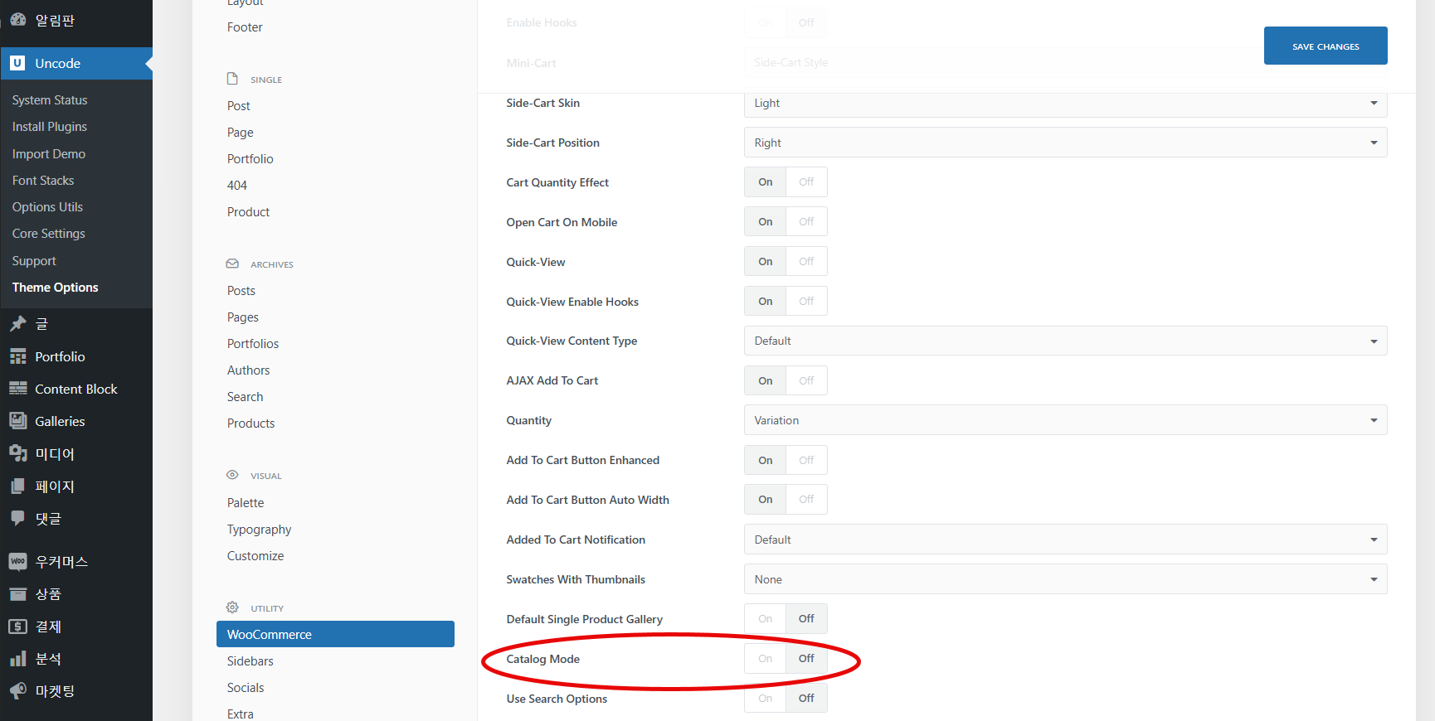Open Font Stacks submenu item
The height and width of the screenshot is (721, 1435).
click(x=43, y=181)
